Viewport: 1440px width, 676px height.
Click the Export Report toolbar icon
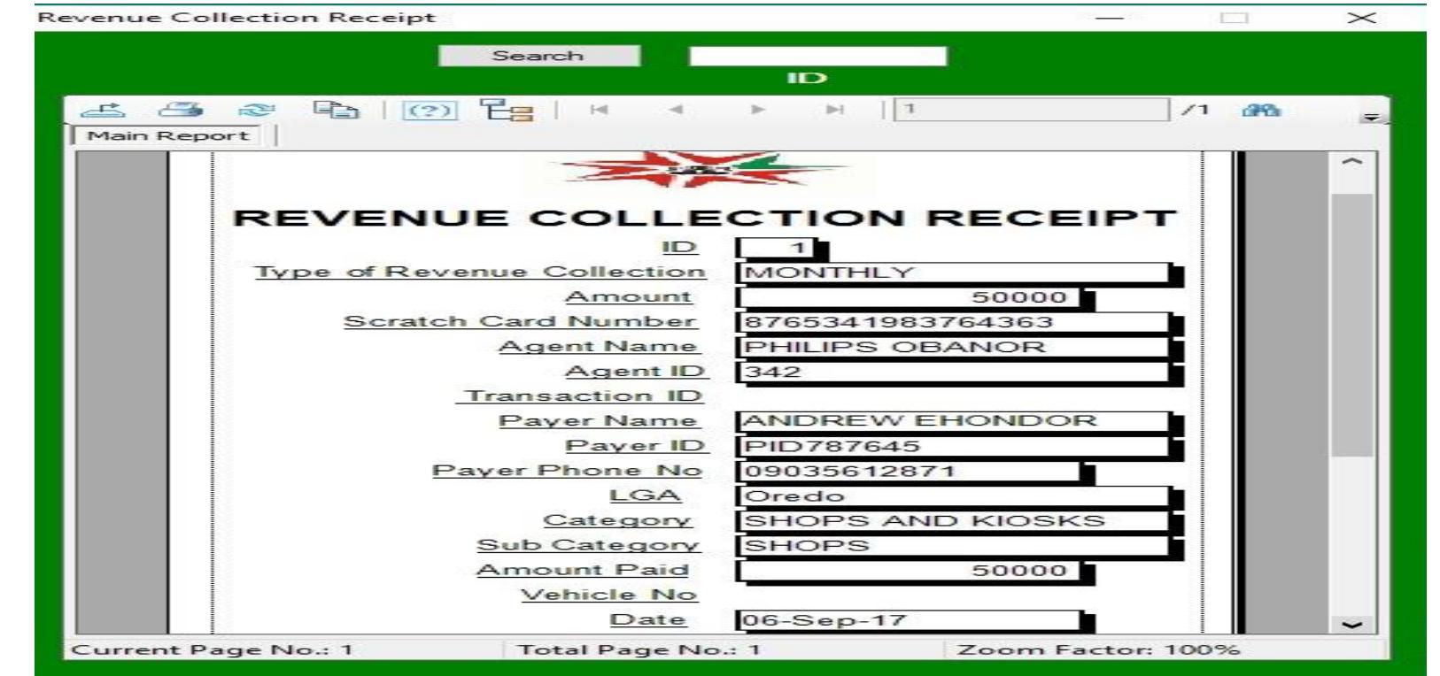click(103, 110)
